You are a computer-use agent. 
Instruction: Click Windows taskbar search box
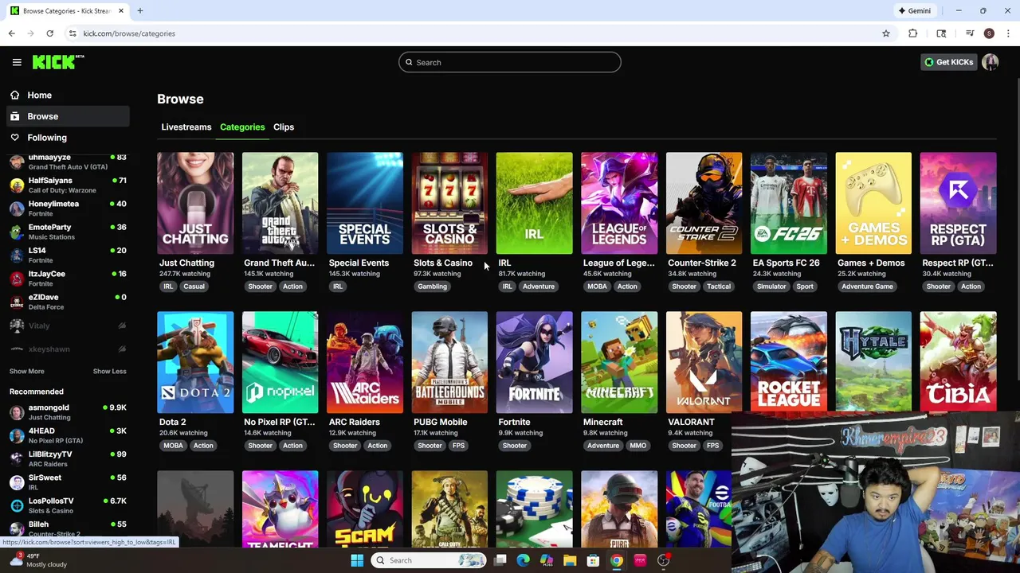(429, 560)
